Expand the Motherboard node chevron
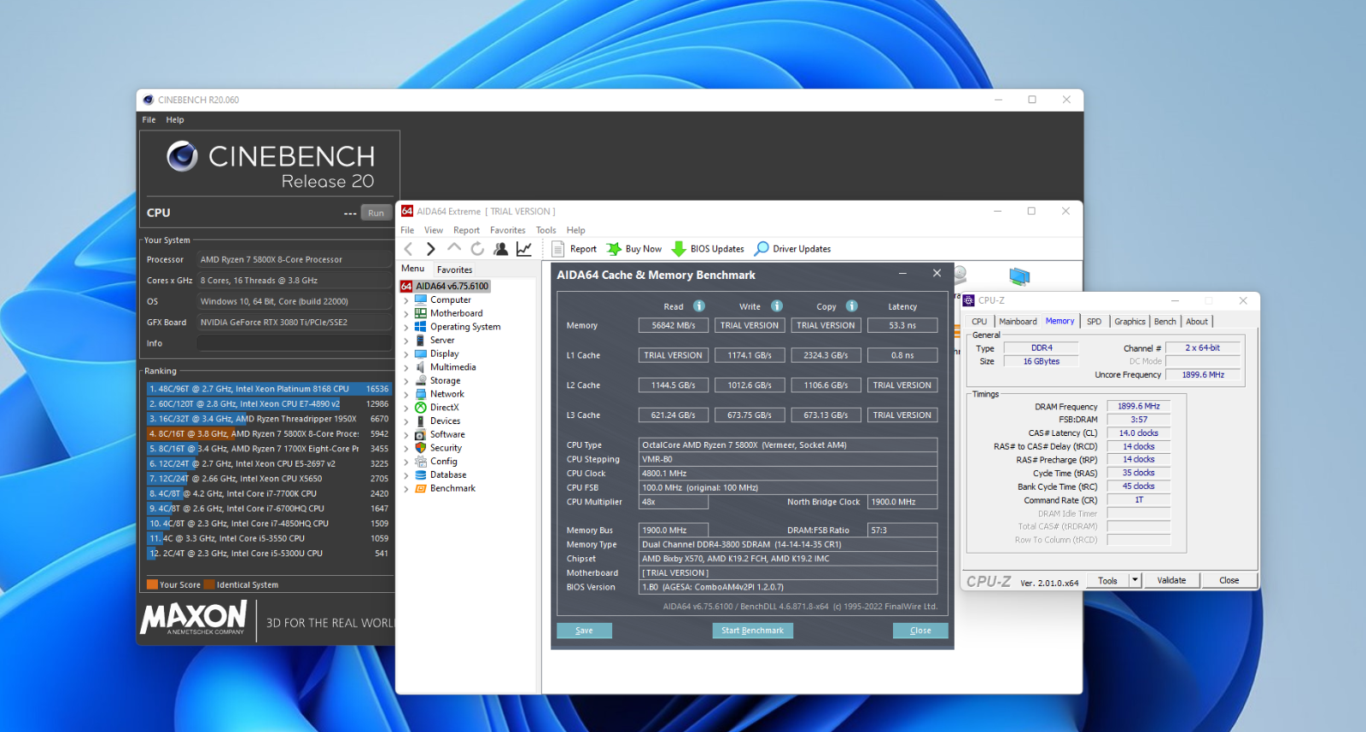This screenshot has width=1366, height=732. pyautogui.click(x=406, y=314)
